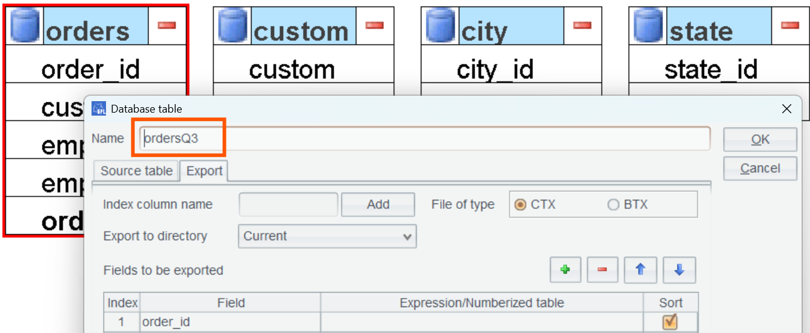The height and width of the screenshot is (333, 810).
Task: Click the state table database cylinder icon
Action: [648, 26]
